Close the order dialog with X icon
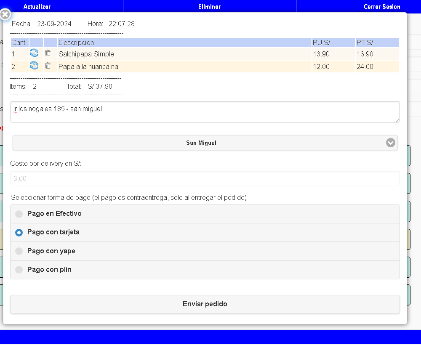 [5, 15]
